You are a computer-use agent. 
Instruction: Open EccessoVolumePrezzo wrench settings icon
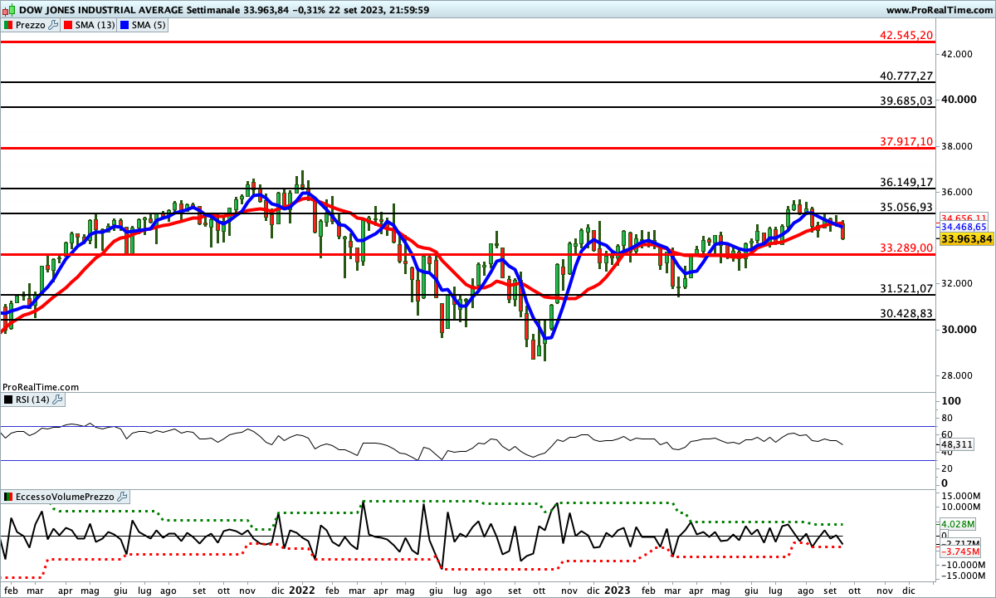[123, 497]
